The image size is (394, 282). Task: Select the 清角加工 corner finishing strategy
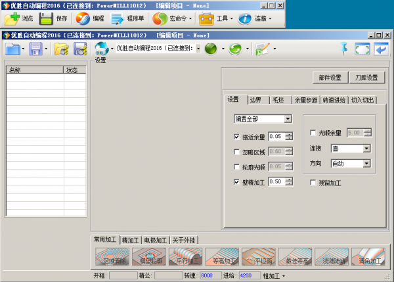[368, 256]
